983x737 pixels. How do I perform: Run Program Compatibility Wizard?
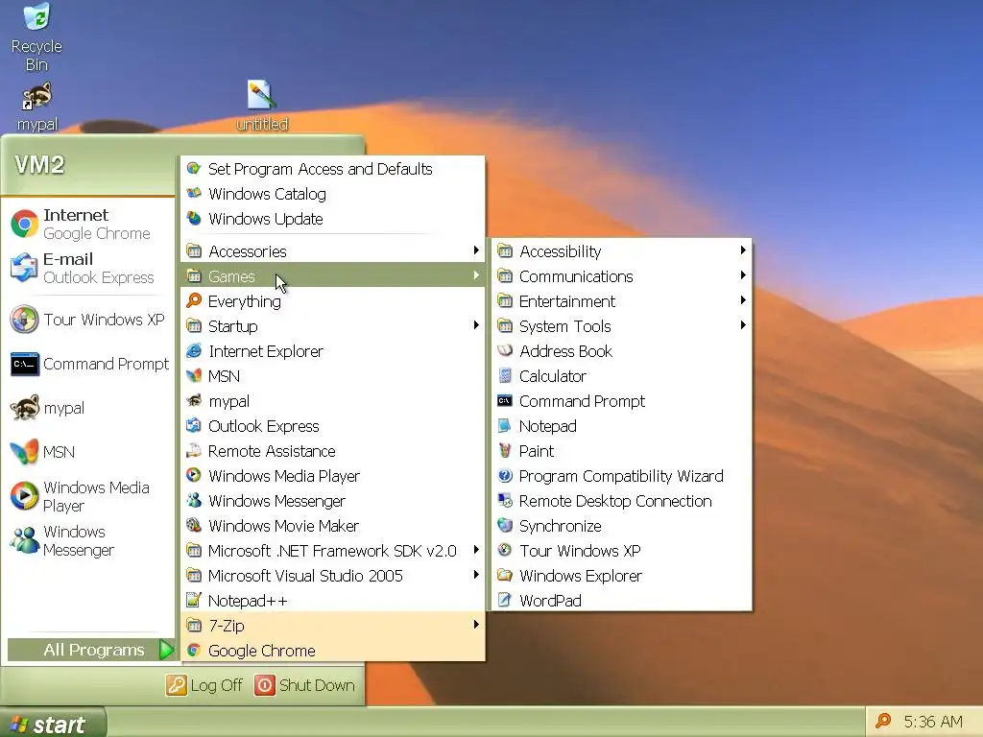coord(622,476)
